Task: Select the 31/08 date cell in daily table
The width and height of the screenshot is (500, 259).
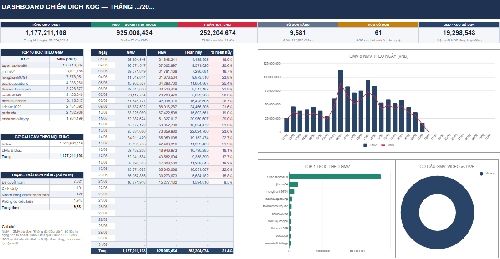Action: (x=103, y=244)
